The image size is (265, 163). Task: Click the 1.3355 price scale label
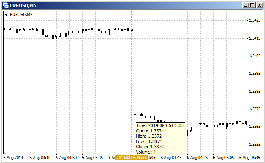click(x=255, y=145)
